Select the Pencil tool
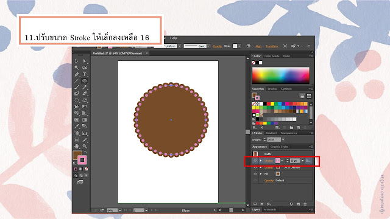This screenshot has height=219, width=390. click(85, 87)
